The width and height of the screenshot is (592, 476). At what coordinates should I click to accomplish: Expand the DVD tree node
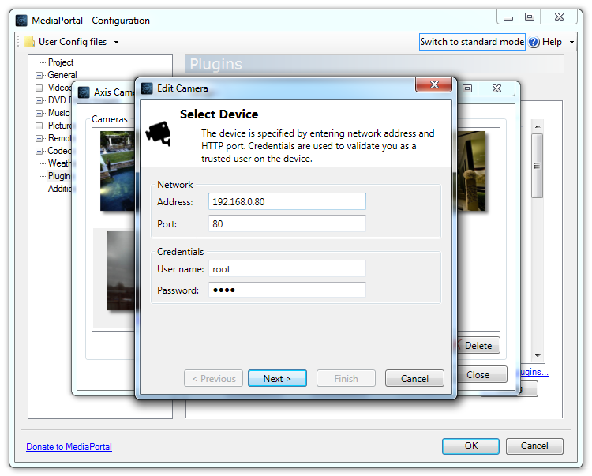click(39, 100)
